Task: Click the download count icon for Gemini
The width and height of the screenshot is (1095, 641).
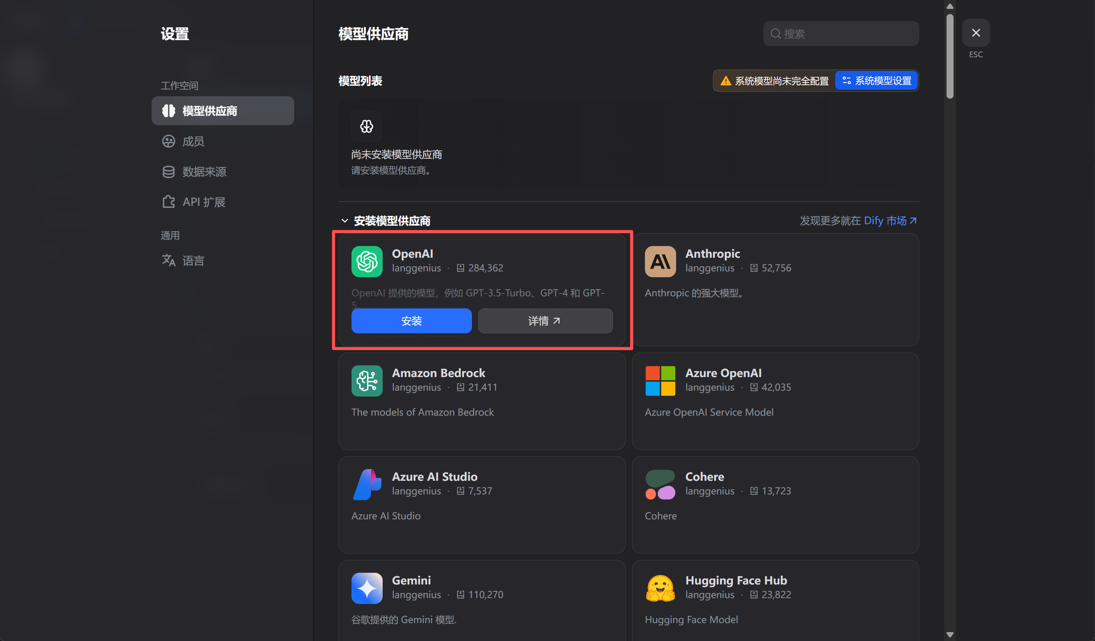Action: pos(460,595)
